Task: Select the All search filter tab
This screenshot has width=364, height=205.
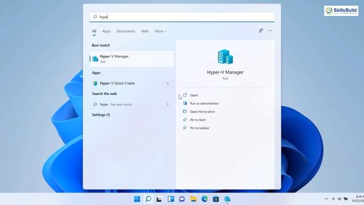Action: 94,31
